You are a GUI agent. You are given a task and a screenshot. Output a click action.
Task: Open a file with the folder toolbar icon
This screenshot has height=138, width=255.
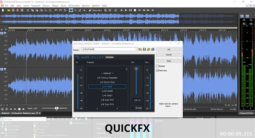[9, 10]
